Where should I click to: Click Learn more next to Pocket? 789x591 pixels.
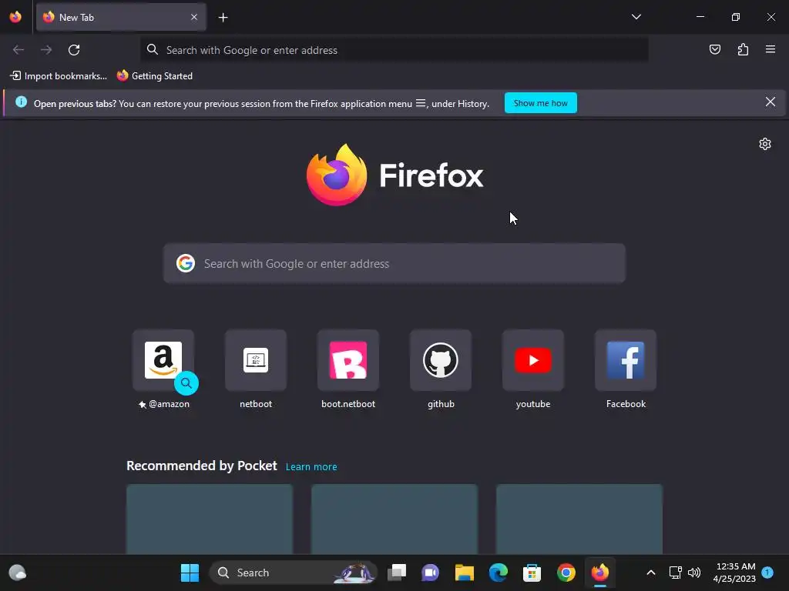[x=311, y=467]
